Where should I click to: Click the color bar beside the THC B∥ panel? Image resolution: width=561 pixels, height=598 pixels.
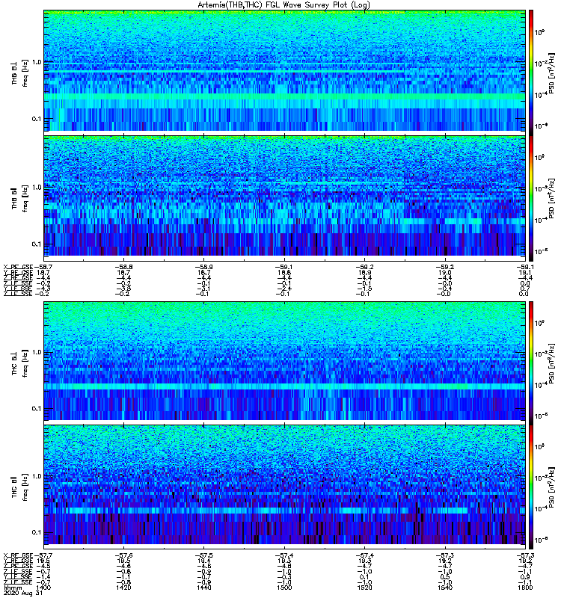[x=531, y=487]
